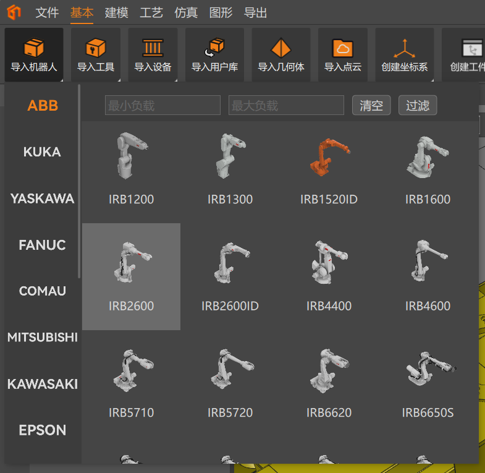
Task: Select the KAWASAKI robot brand
Action: click(43, 384)
